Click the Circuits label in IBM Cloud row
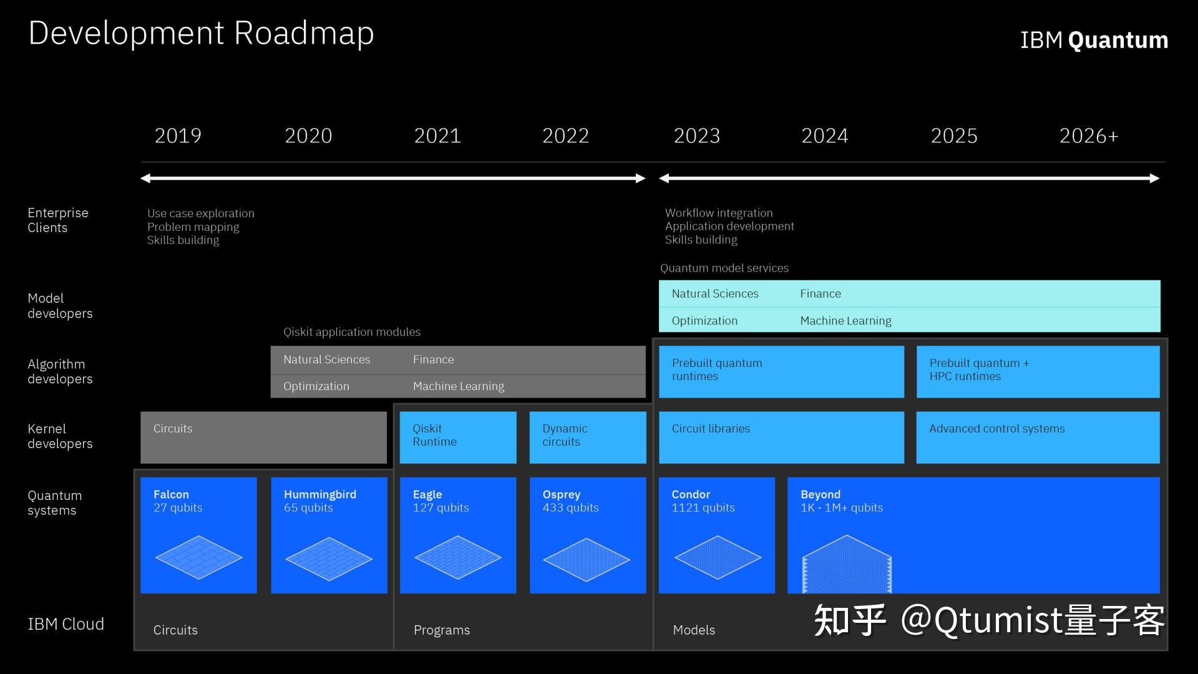The height and width of the screenshot is (674, 1198). [175, 630]
